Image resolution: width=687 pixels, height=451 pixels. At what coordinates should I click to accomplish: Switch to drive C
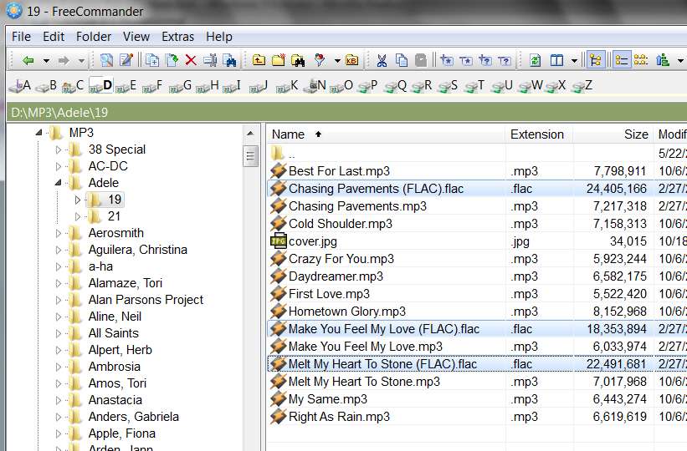pos(72,85)
